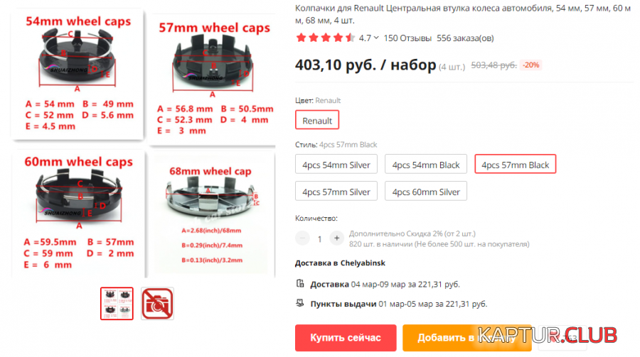The width and height of the screenshot is (640, 357).
Task: Select 4pcs 57mm Black style
Action: [x=515, y=164]
